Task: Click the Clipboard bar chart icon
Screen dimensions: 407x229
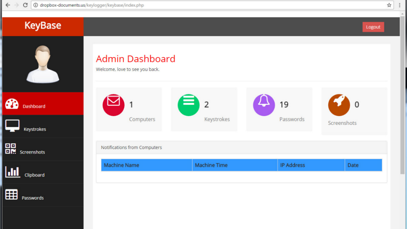Action: point(12,172)
